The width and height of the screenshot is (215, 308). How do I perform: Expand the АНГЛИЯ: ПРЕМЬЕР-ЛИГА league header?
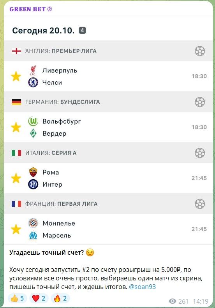click(108, 51)
